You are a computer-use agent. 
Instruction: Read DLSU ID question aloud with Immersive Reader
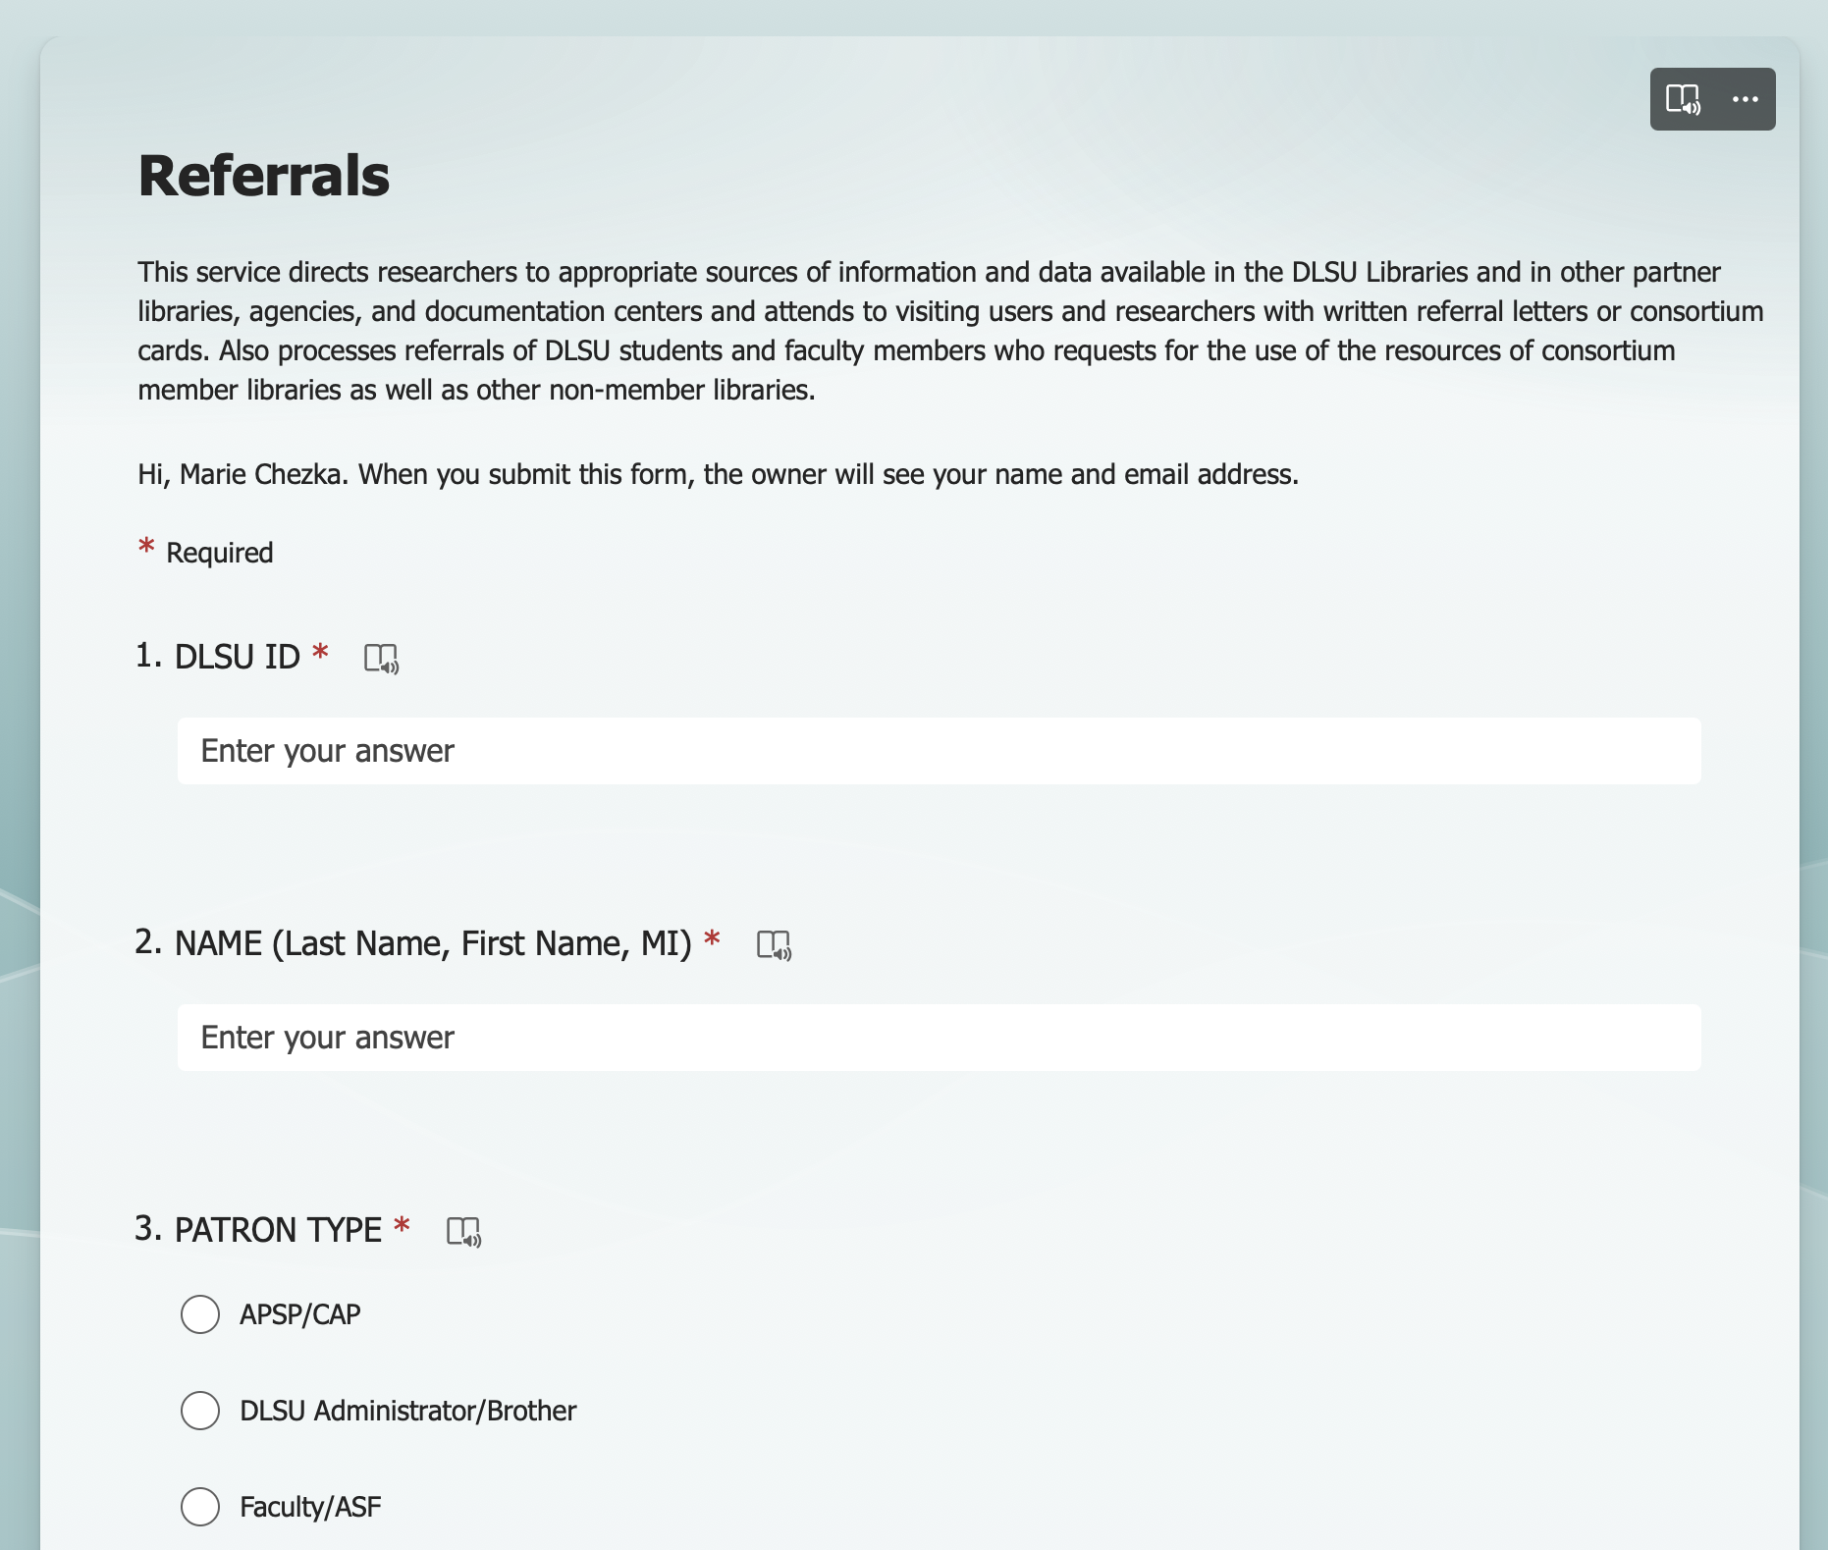pos(381,658)
